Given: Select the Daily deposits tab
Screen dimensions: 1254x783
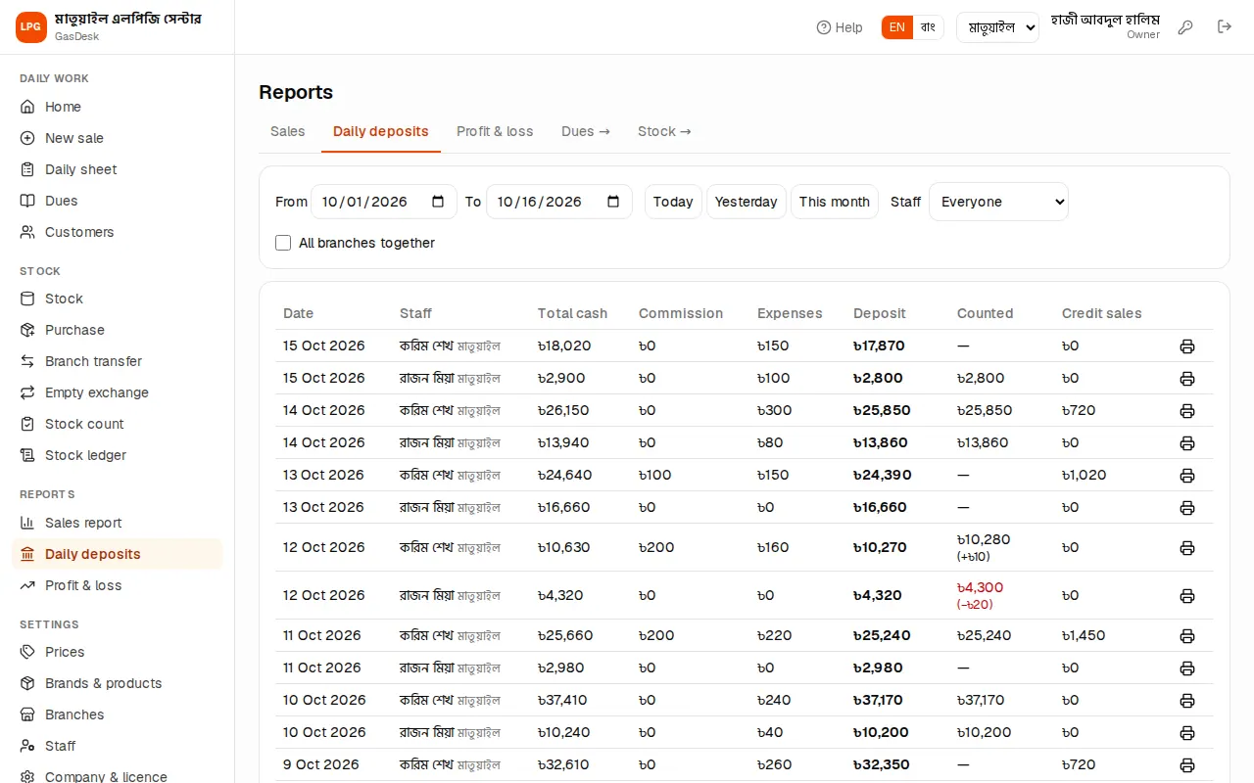Looking at the screenshot, I should click(x=381, y=131).
